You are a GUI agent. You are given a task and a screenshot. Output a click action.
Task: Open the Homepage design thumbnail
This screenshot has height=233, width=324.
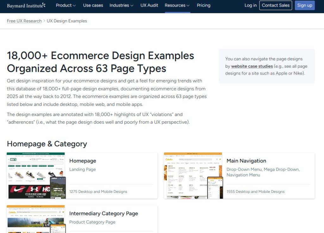pyautogui.click(x=36, y=175)
